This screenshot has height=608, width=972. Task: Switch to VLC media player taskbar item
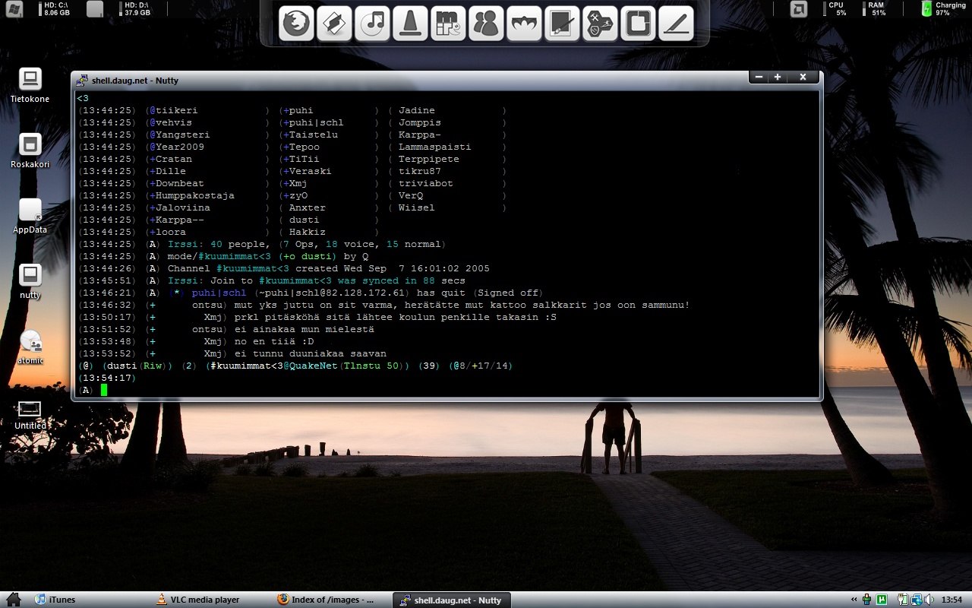tap(197, 600)
